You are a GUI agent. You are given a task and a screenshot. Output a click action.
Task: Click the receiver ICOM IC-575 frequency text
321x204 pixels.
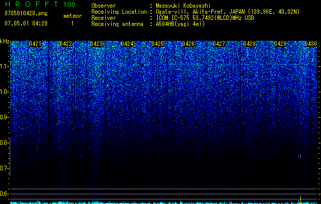click(205, 18)
